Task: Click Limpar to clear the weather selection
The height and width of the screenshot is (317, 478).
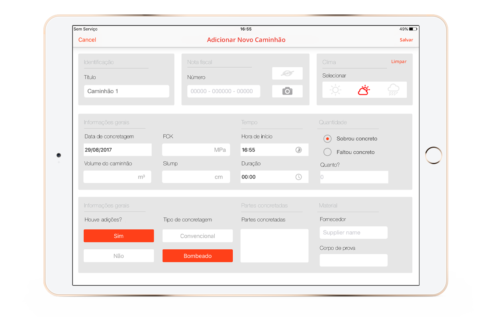Action: click(399, 62)
